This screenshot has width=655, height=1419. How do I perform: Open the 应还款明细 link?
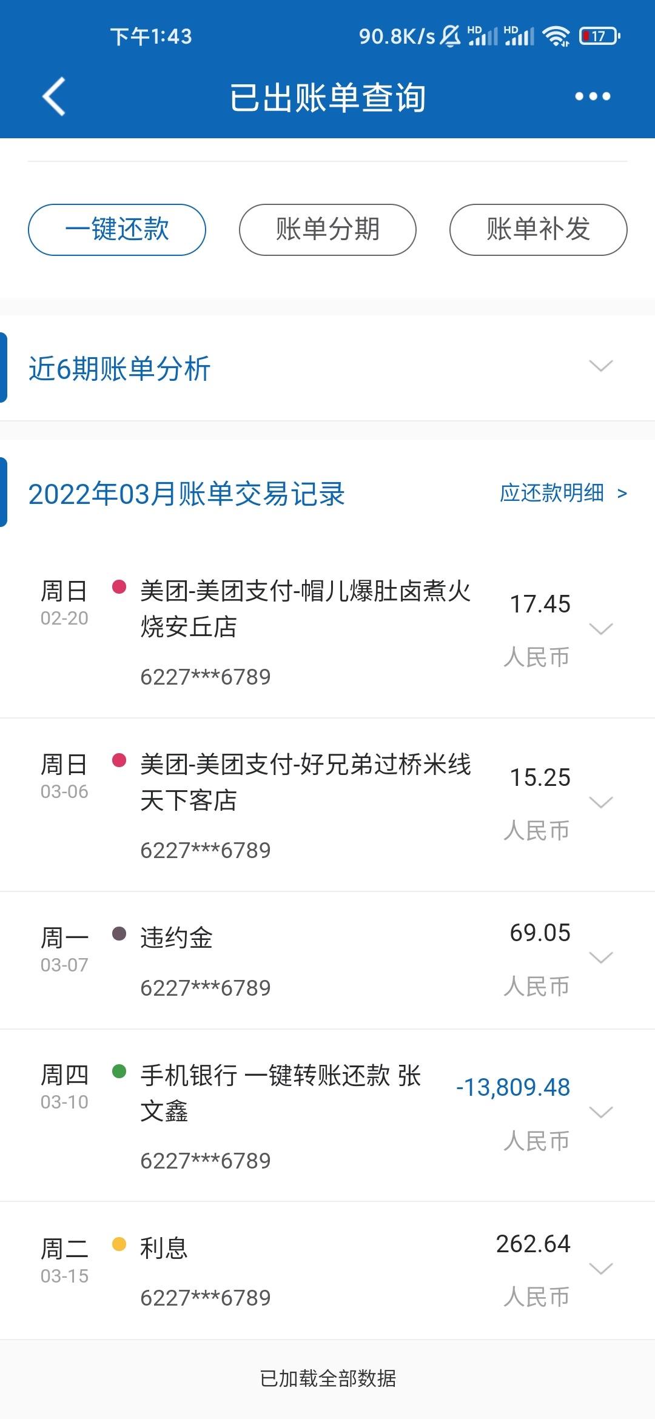pos(563,493)
